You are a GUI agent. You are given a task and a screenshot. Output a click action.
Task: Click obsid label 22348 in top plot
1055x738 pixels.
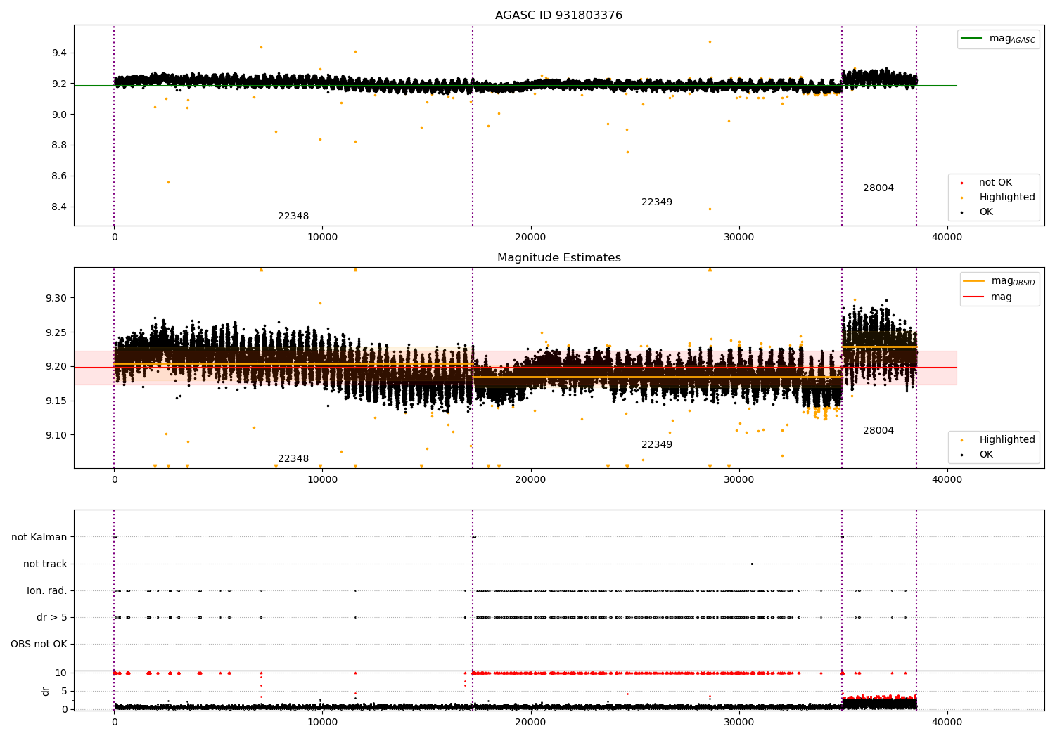pos(293,216)
